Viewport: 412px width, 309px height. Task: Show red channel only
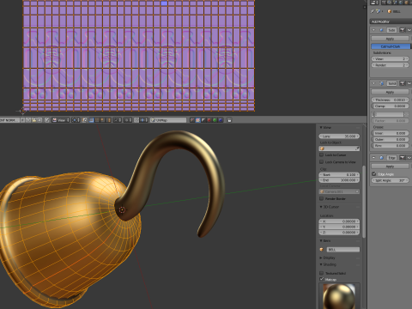click(209, 120)
